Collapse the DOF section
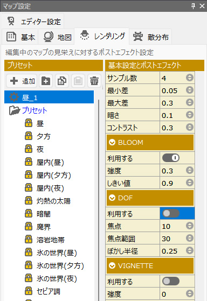This screenshot has height=301, width=207. click(x=112, y=198)
